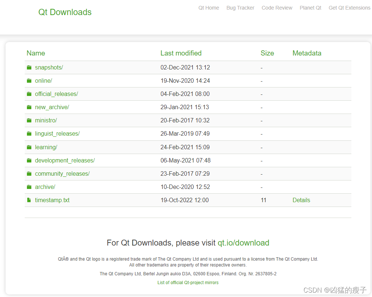Image resolution: width=372 pixels, height=297 pixels.
Task: View Details metadata for timestamp.txt
Action: click(301, 200)
